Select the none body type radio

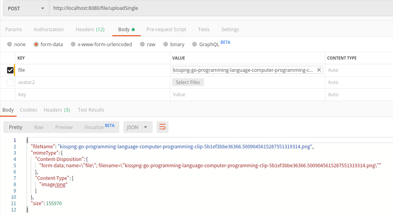[x=9, y=45]
